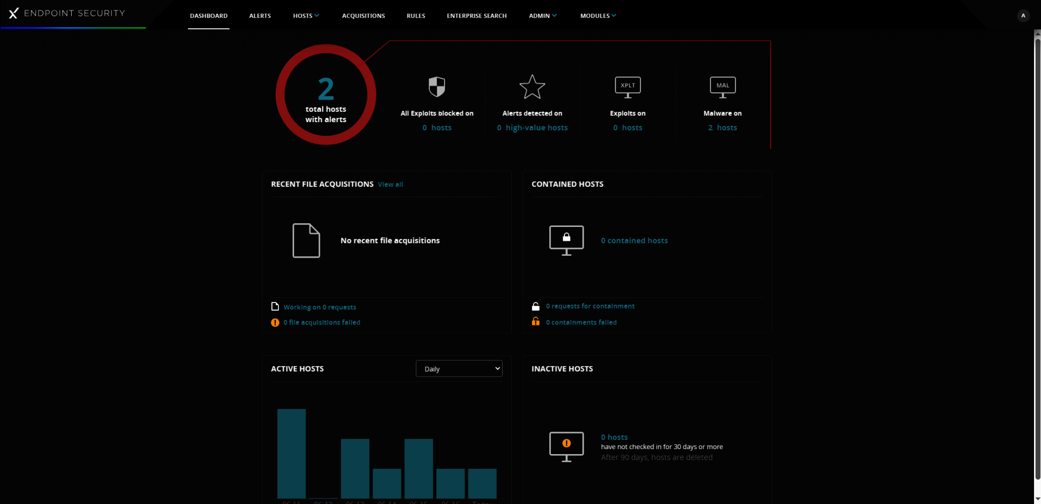Go to the Alerts tab
Screen dimensions: 1041x504
260,16
